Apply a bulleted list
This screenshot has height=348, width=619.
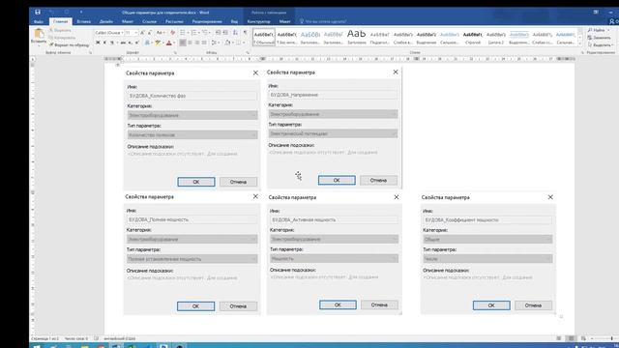(183, 33)
